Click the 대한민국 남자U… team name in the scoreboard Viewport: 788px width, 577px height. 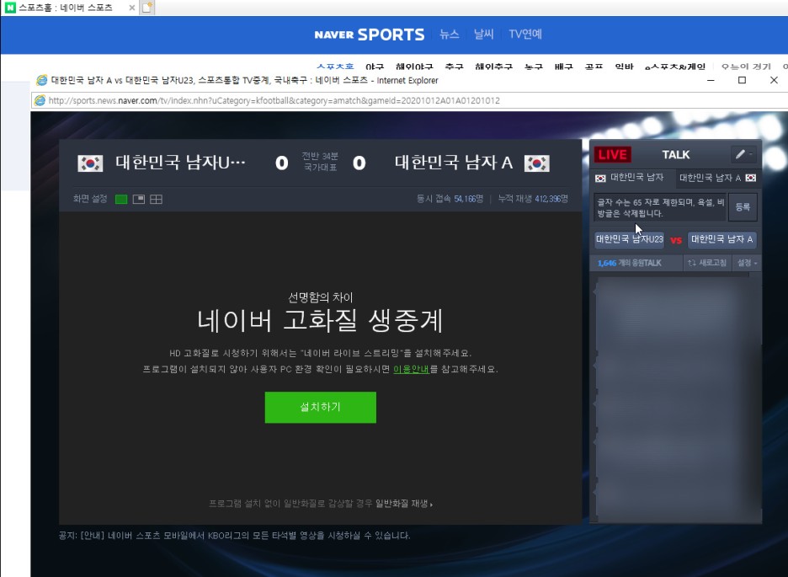click(x=180, y=163)
